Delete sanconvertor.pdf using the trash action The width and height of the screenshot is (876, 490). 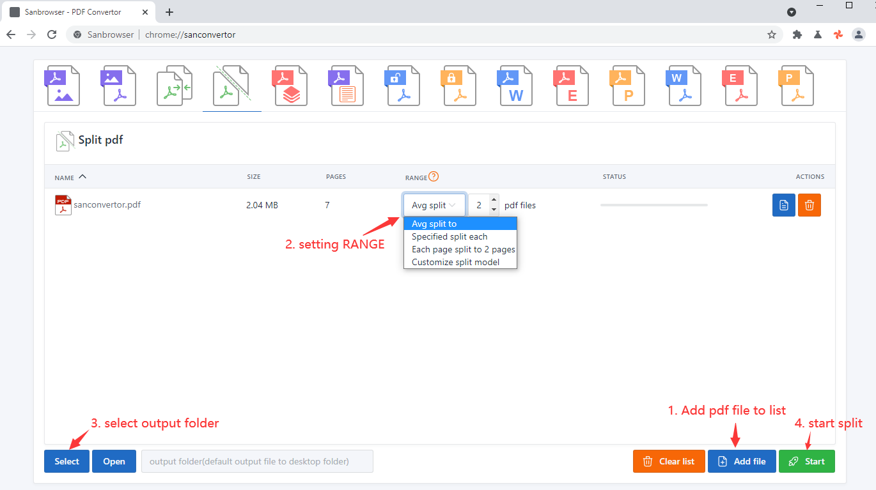809,204
